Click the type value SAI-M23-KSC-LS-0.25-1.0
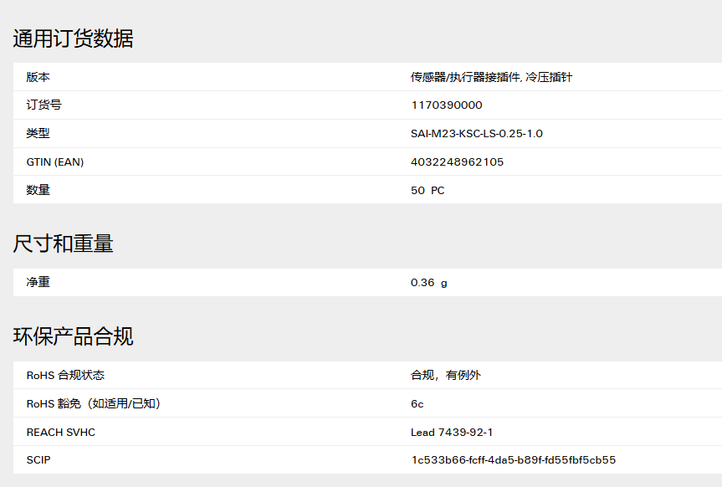722x487 pixels. 477,134
